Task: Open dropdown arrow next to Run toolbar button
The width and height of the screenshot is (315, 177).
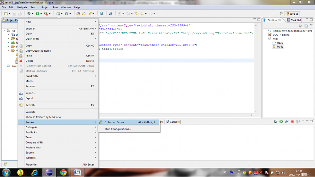Action: click(x=41, y=14)
